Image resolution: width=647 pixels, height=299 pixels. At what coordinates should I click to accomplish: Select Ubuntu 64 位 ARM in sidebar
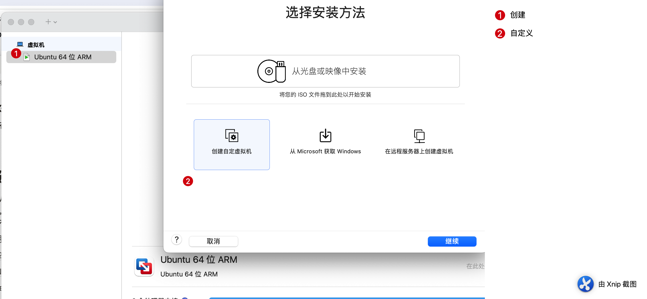pyautogui.click(x=61, y=57)
